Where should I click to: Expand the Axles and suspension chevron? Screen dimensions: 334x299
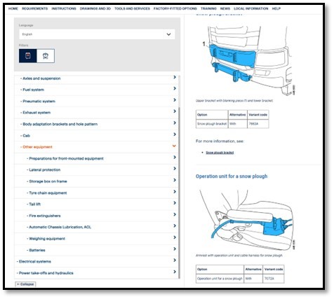click(x=175, y=77)
